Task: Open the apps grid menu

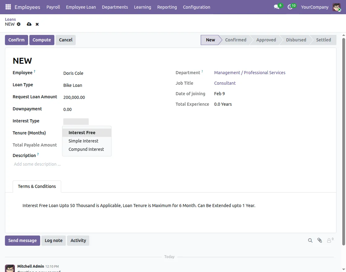Action: point(8,7)
